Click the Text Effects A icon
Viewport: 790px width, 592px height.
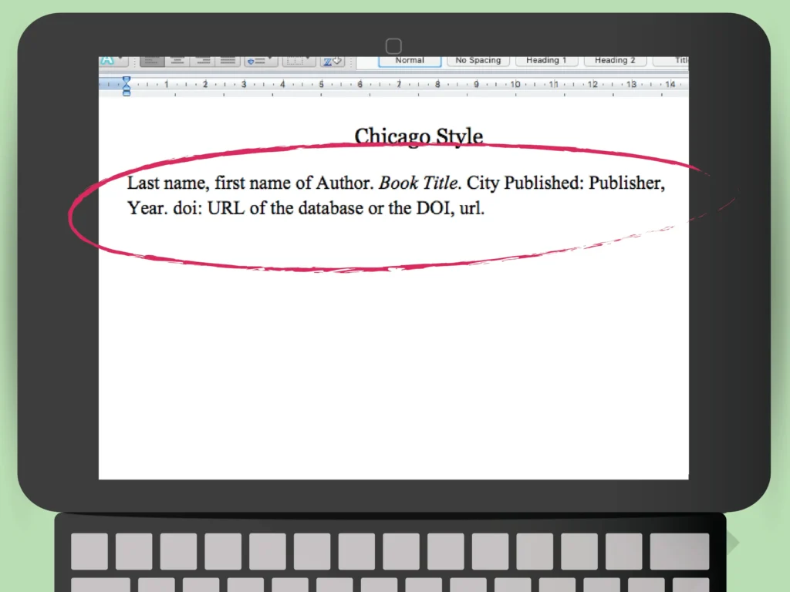click(106, 60)
